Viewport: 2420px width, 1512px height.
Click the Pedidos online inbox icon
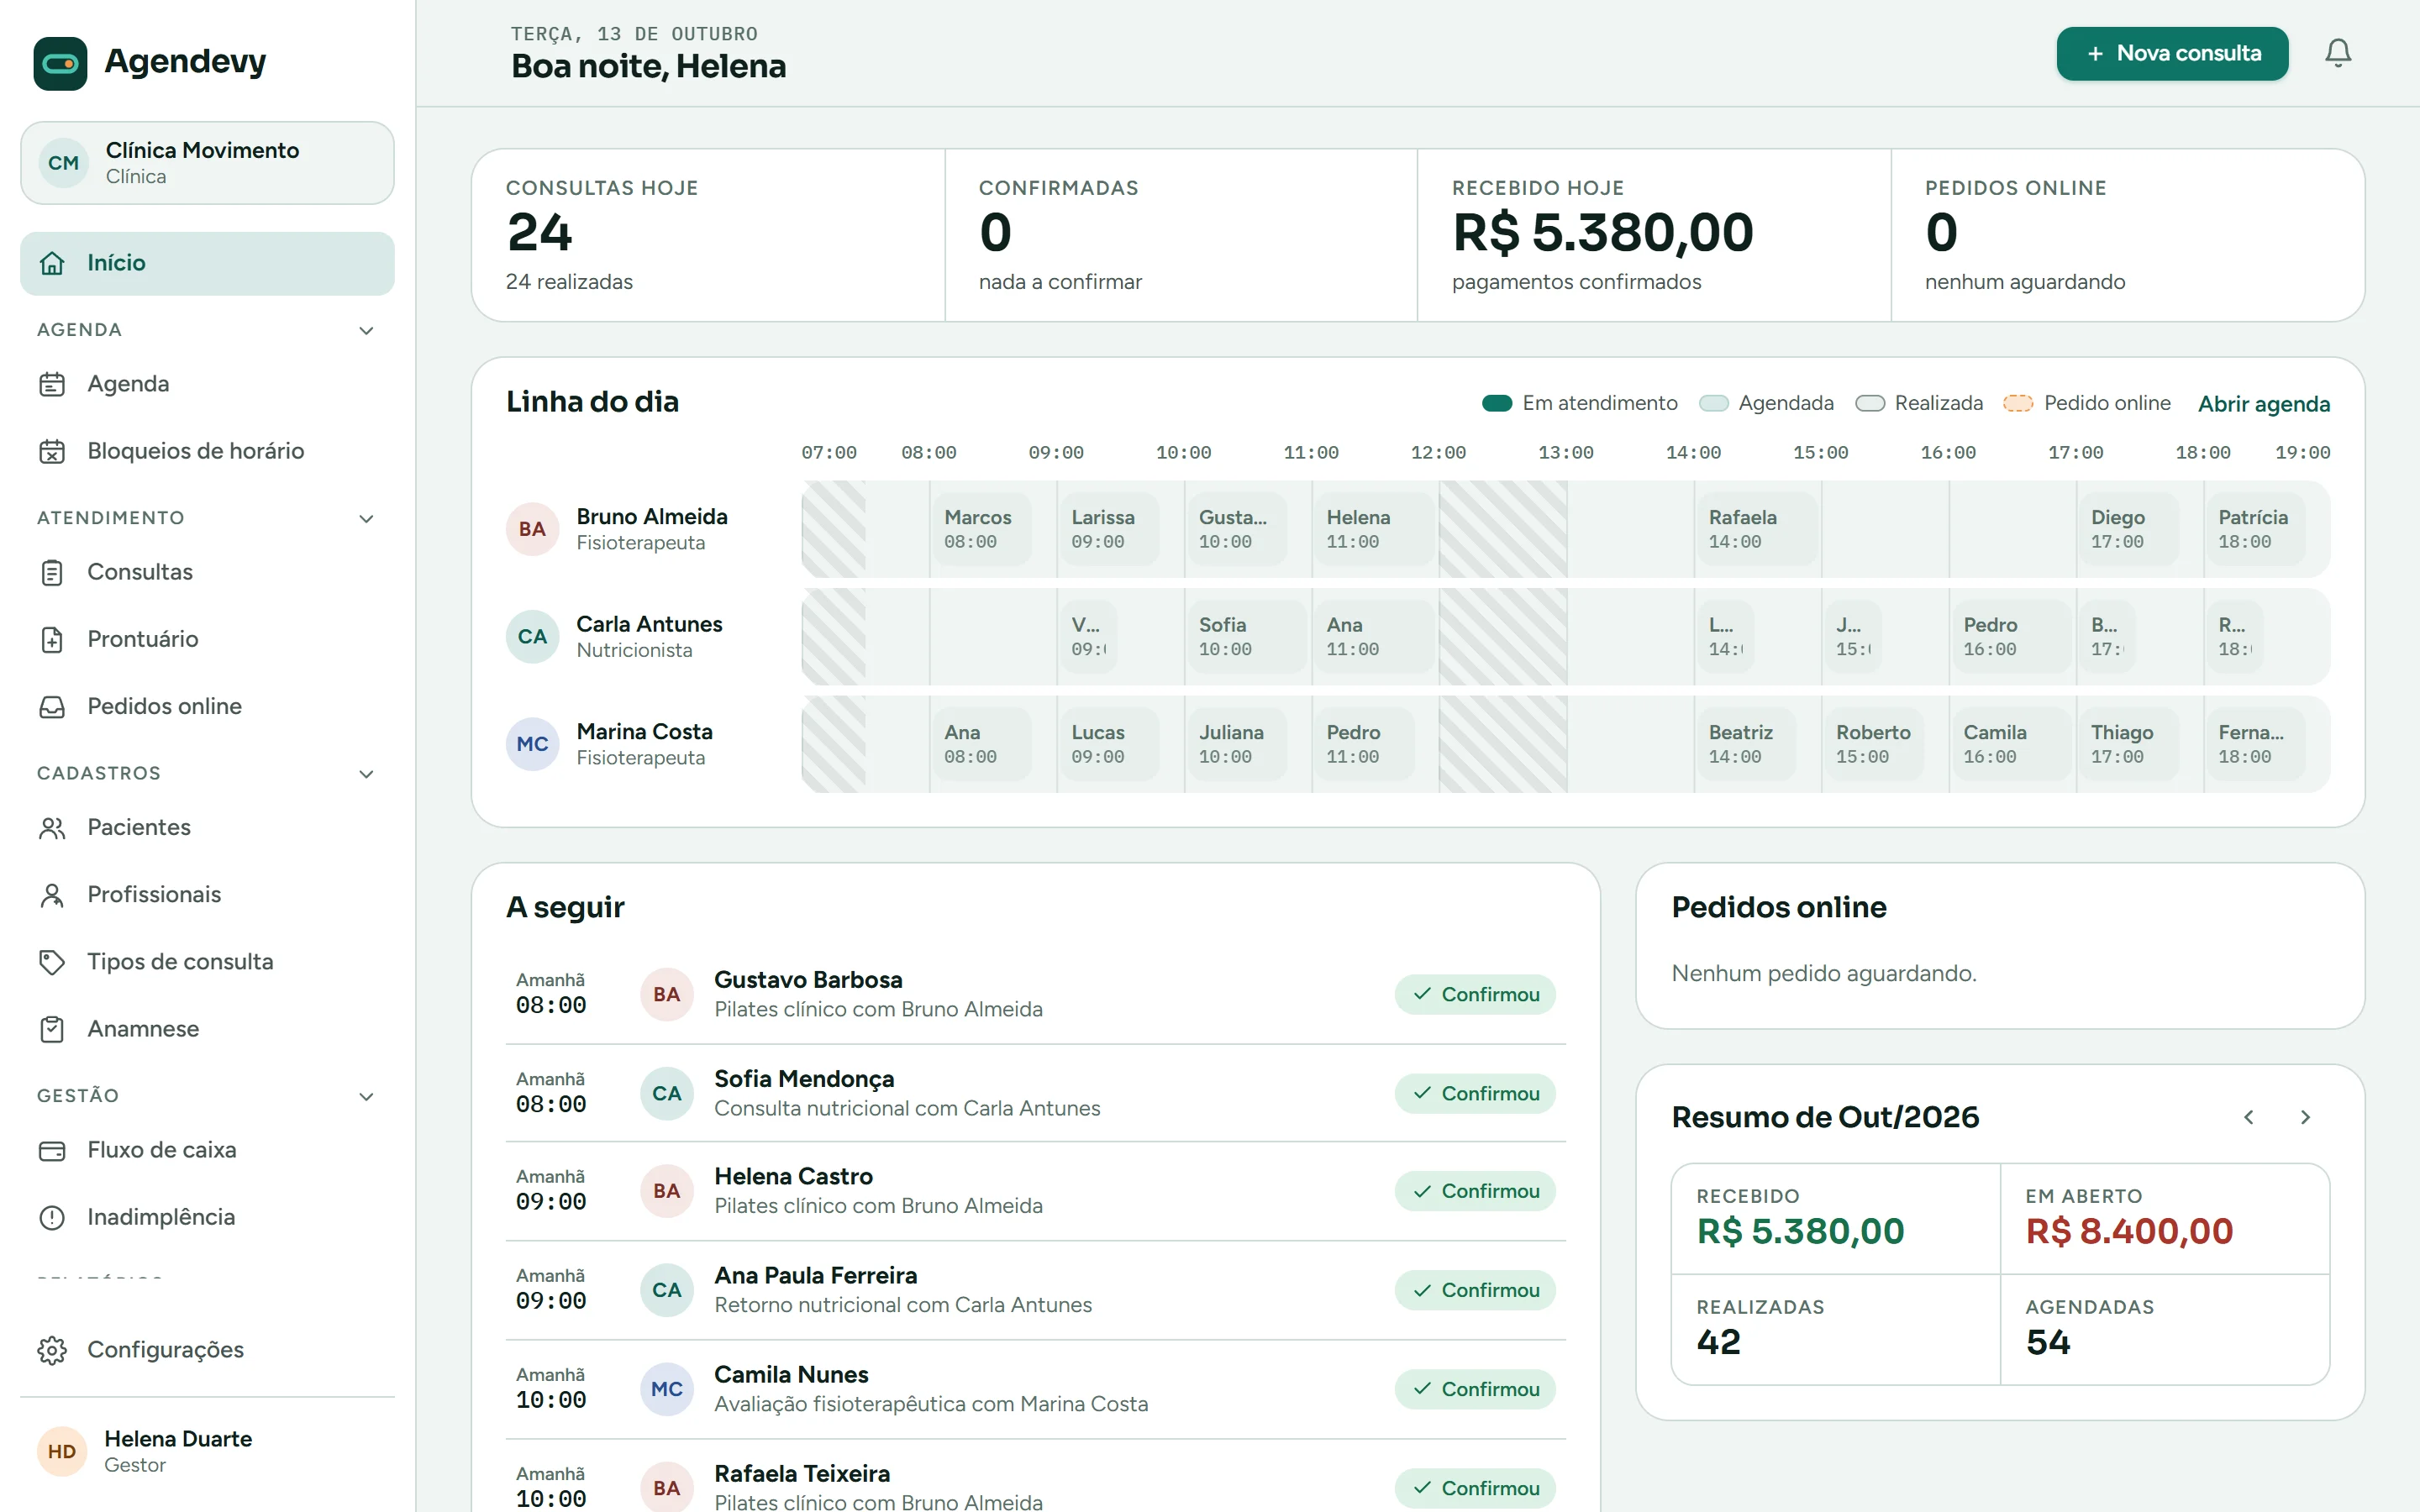[x=52, y=706]
